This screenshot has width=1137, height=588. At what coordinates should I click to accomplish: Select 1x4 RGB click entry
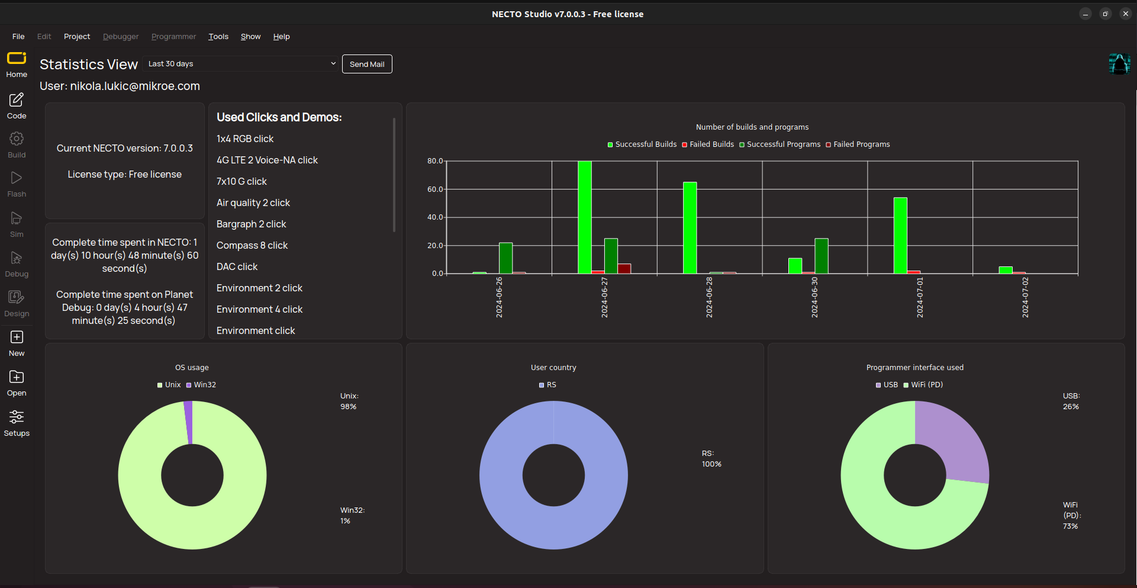[x=245, y=139]
